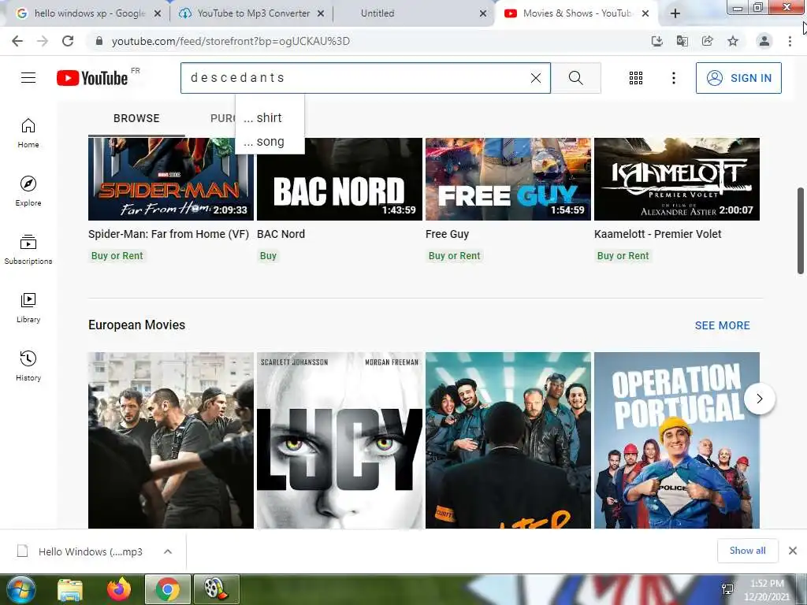Open the BAC NORD movie thumbnail
This screenshot has width=807, height=605.
pyautogui.click(x=339, y=179)
